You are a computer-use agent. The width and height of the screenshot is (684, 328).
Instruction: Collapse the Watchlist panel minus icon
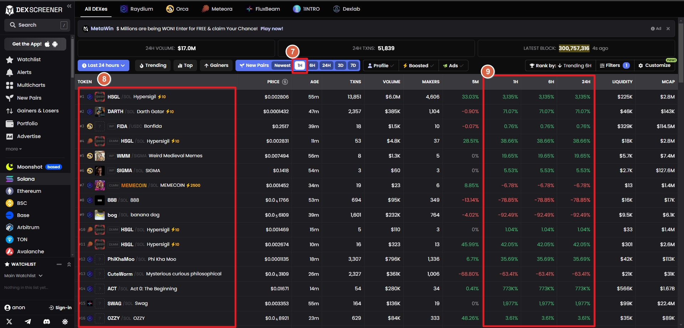point(59,264)
